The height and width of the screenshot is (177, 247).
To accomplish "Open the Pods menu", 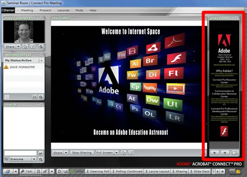I will (x=79, y=10).
